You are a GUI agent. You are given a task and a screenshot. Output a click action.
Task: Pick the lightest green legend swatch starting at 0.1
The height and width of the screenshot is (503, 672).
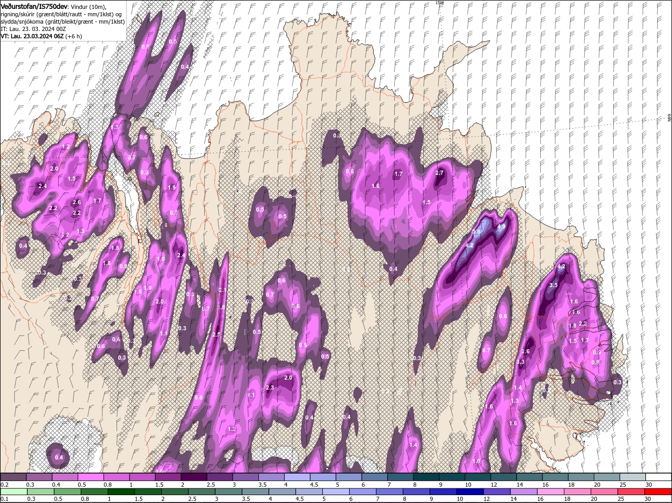tap(14, 491)
